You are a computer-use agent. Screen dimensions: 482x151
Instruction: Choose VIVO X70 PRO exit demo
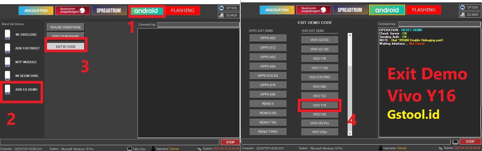pyautogui.click(x=320, y=77)
